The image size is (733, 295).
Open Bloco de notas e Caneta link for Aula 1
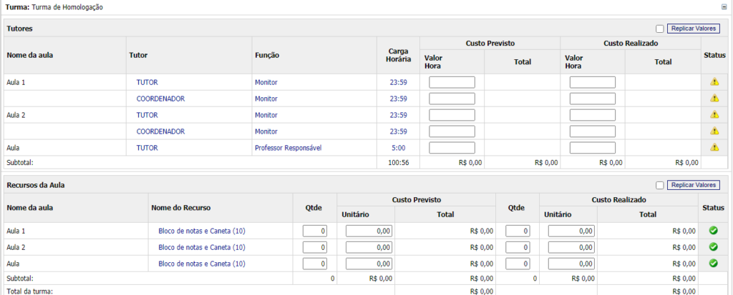[201, 231]
